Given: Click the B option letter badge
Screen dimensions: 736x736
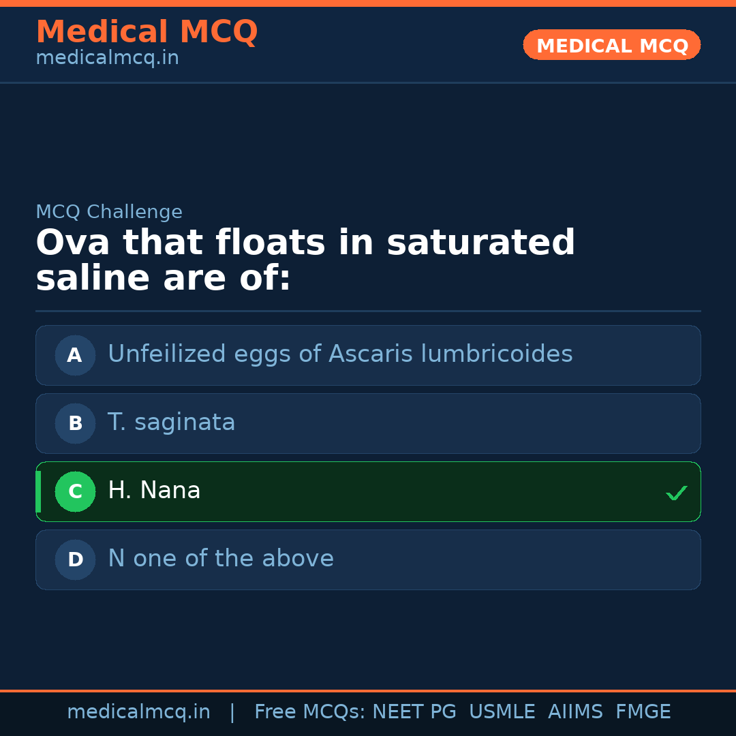Looking at the screenshot, I should (x=75, y=423).
